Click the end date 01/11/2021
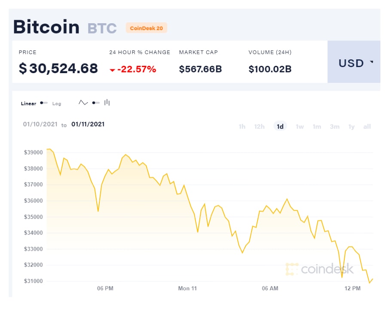Viewport: 389px width, 323px height. point(88,124)
